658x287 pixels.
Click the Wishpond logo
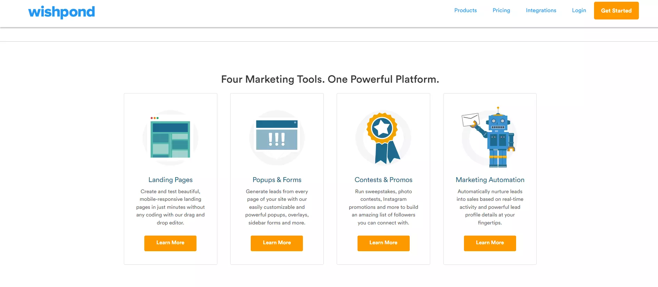click(x=62, y=12)
